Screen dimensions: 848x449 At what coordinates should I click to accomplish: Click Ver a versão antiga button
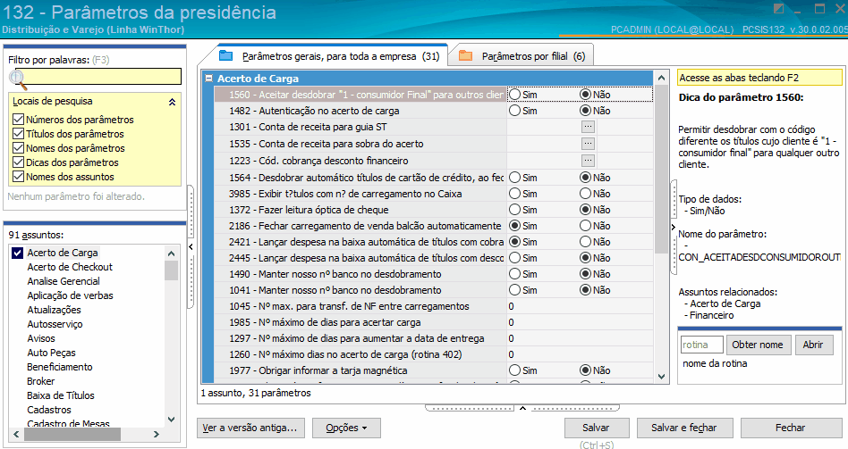(x=250, y=428)
